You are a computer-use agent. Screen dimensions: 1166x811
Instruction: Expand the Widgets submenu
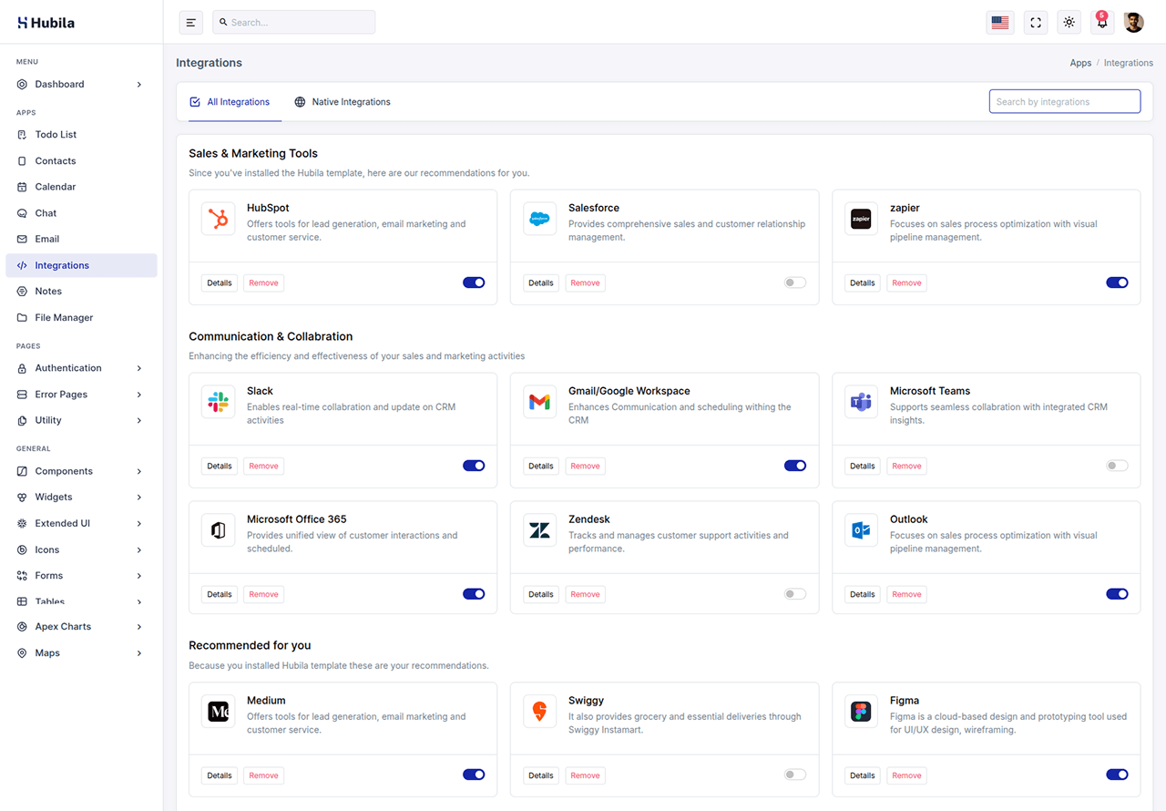[81, 498]
